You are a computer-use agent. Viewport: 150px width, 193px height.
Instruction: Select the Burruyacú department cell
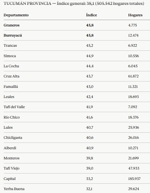(13, 35)
